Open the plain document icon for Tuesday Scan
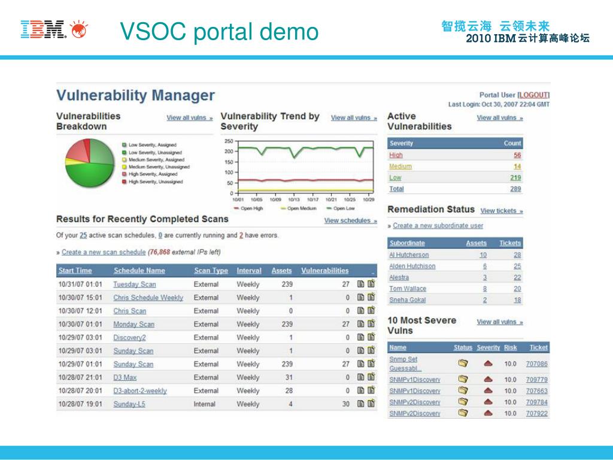Image resolution: width=613 pixels, height=460 pixels. coord(360,285)
